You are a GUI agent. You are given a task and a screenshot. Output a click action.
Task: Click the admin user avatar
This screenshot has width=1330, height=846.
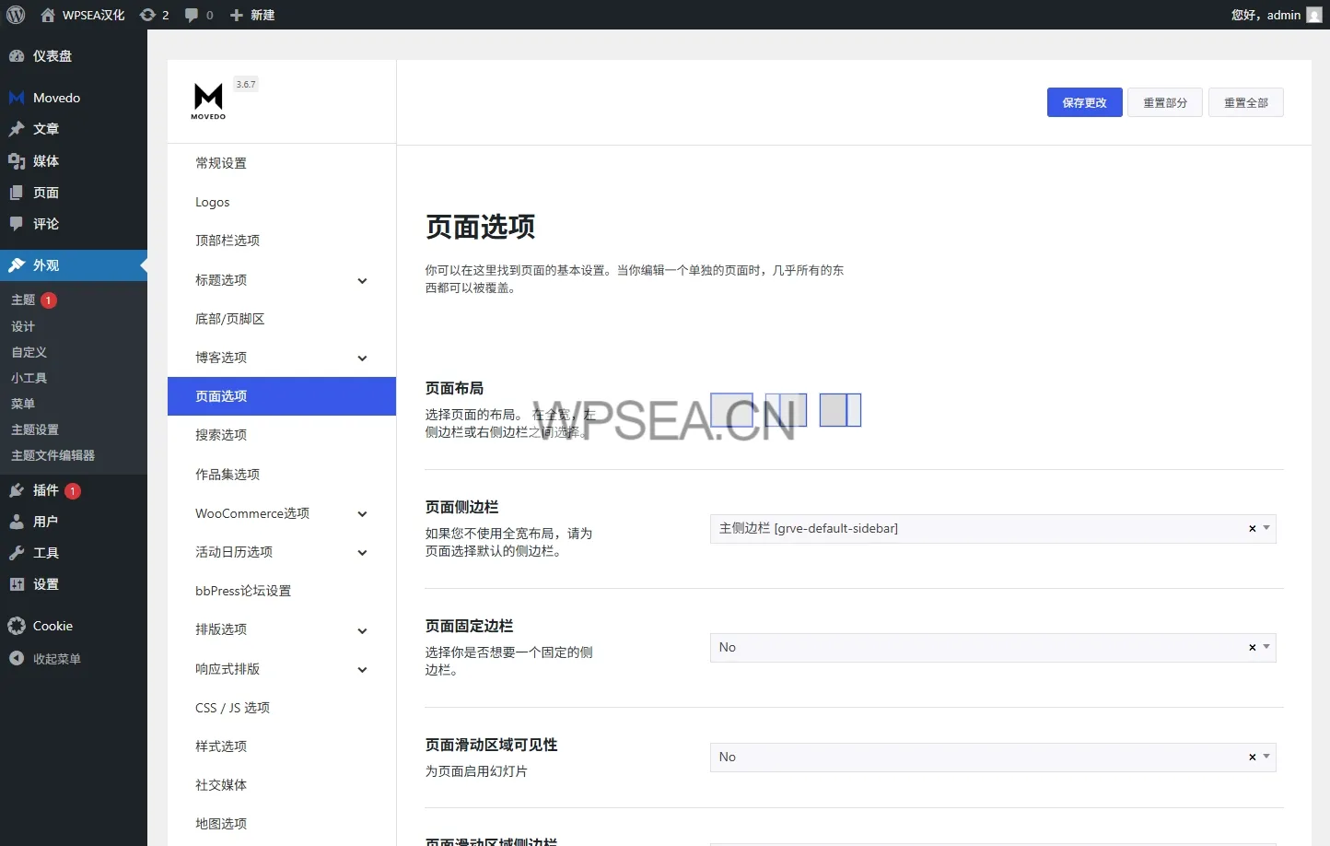click(x=1314, y=15)
